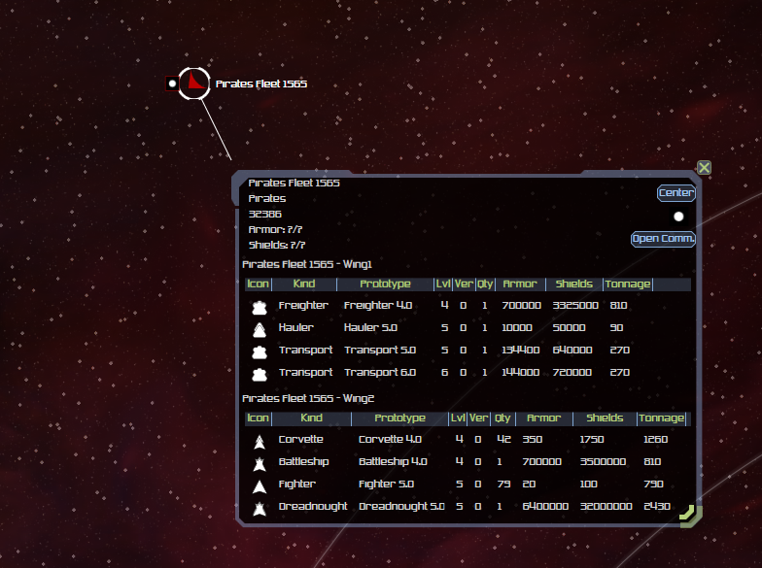Sort Wing1 table by Prototype column

pyautogui.click(x=385, y=284)
